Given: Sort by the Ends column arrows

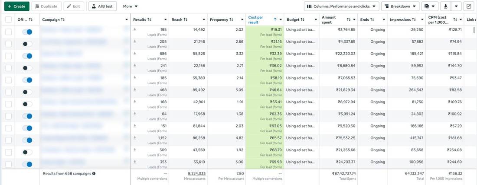Looking at the screenshot, I should pyautogui.click(x=372, y=19).
